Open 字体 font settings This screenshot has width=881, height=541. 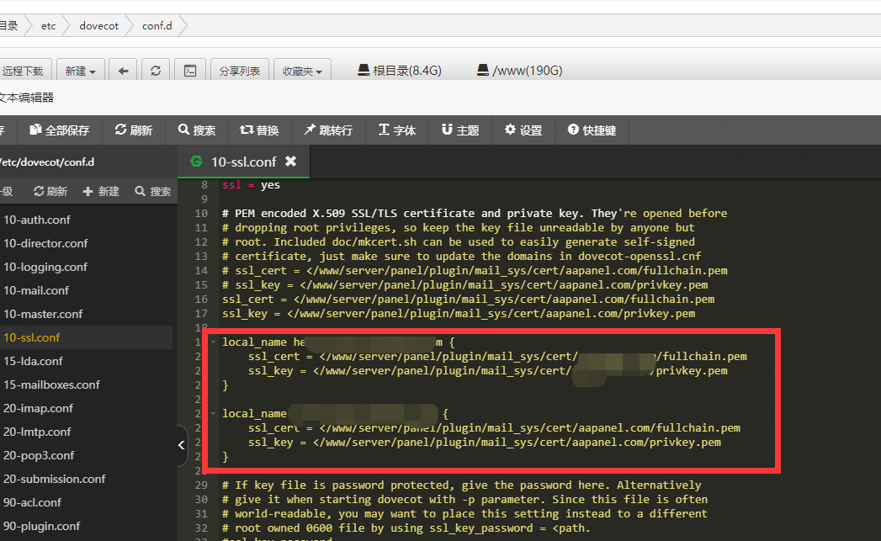click(x=396, y=130)
